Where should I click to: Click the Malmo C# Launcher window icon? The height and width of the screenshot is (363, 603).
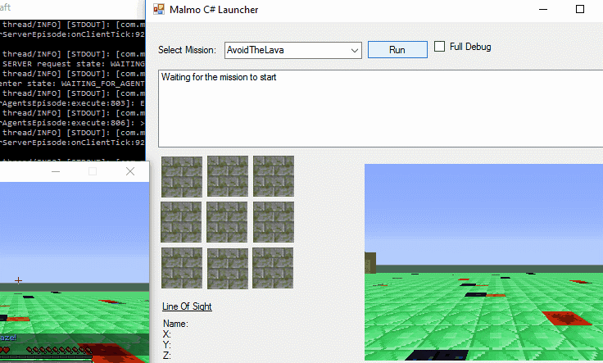click(158, 9)
